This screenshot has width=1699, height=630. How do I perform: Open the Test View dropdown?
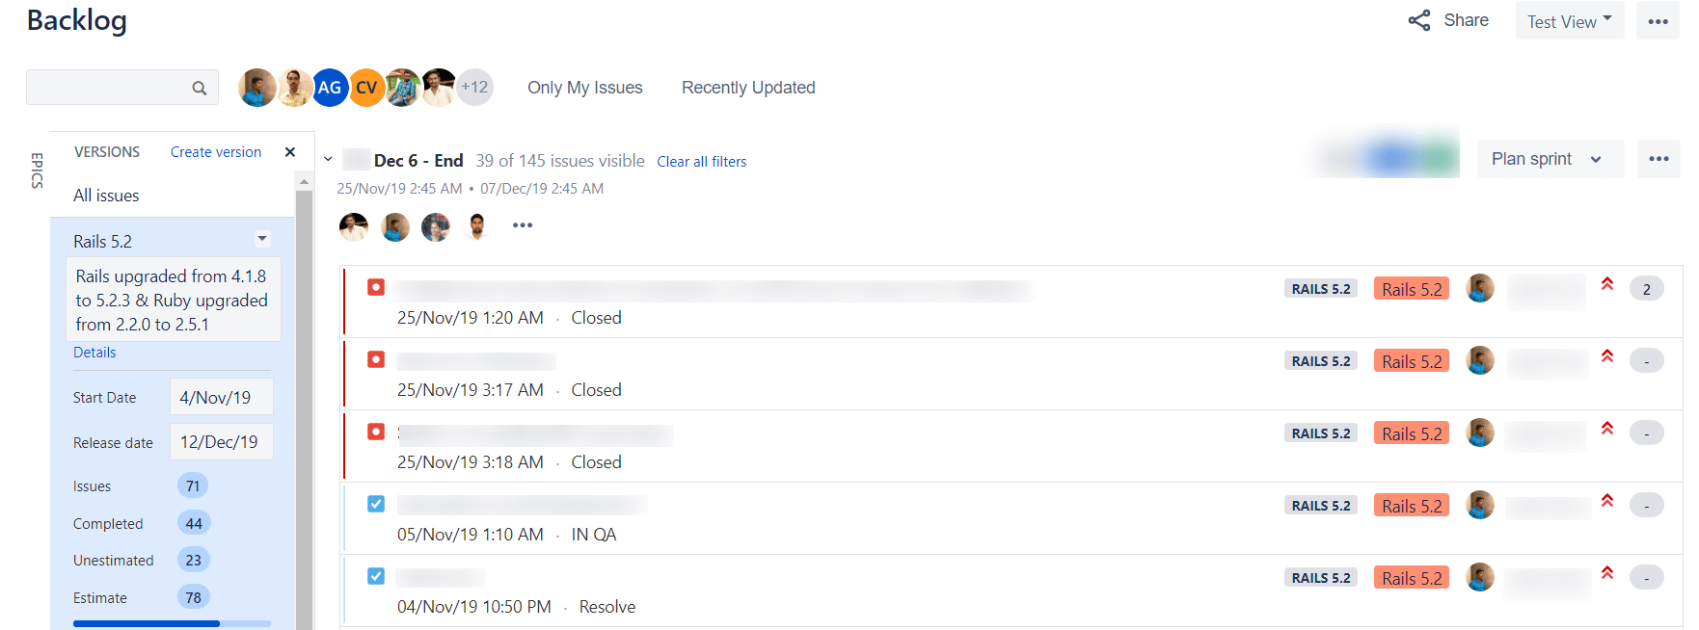coord(1569,21)
